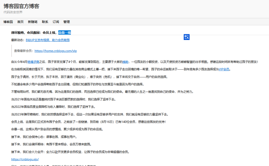
Task: Open the B站UP主发布视频 latest news link
Action: click(x=48, y=40)
